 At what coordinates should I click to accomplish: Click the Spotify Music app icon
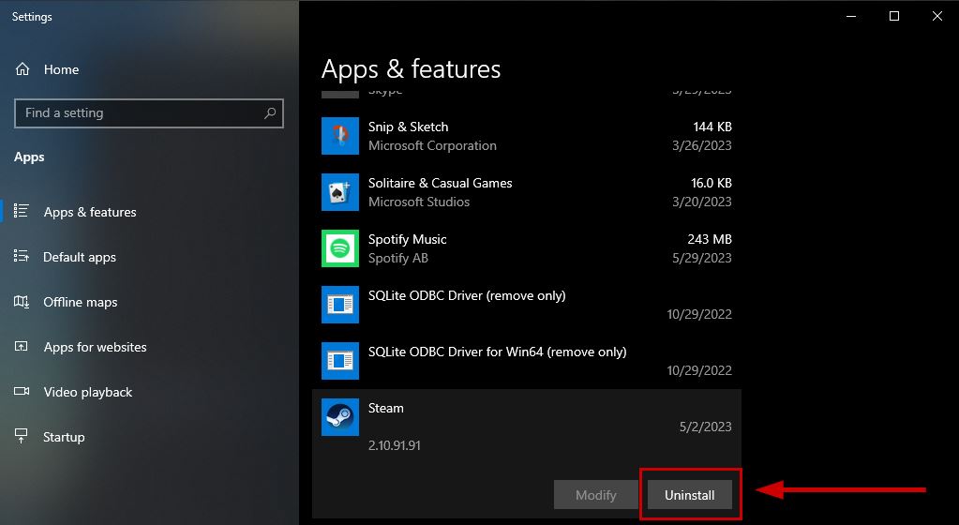point(340,248)
